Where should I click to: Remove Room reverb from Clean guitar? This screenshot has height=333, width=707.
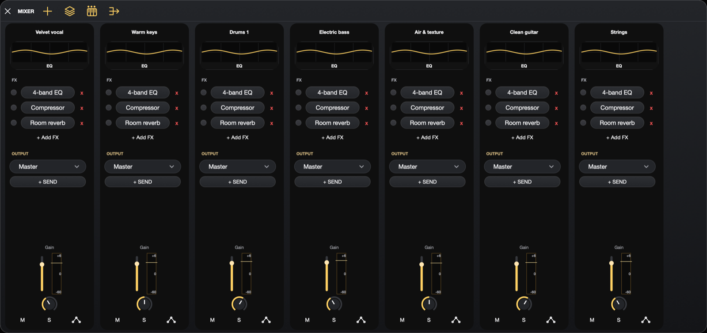tap(556, 123)
